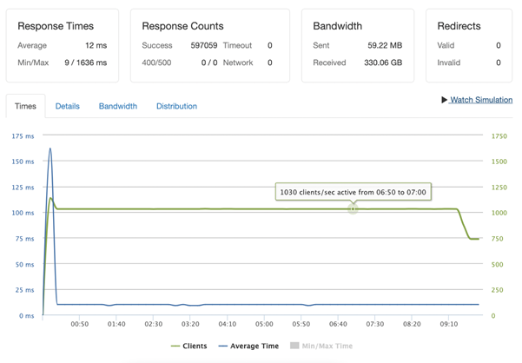Click the highlighted data point on the Clients line

point(353,208)
